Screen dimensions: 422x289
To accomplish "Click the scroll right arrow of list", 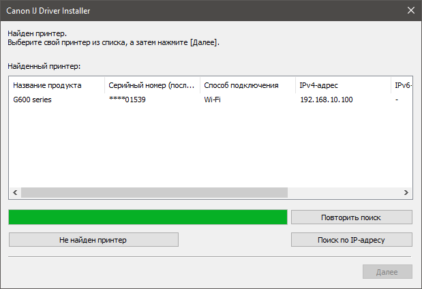I will click(x=406, y=192).
